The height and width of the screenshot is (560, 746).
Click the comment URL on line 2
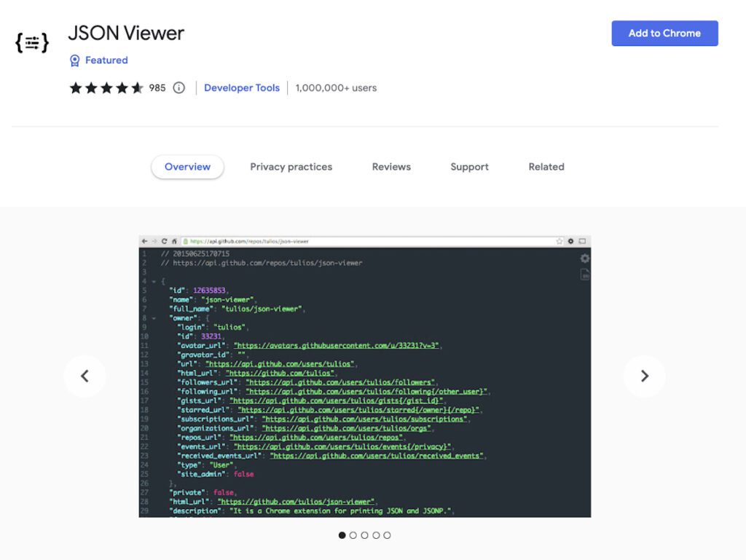tap(267, 263)
